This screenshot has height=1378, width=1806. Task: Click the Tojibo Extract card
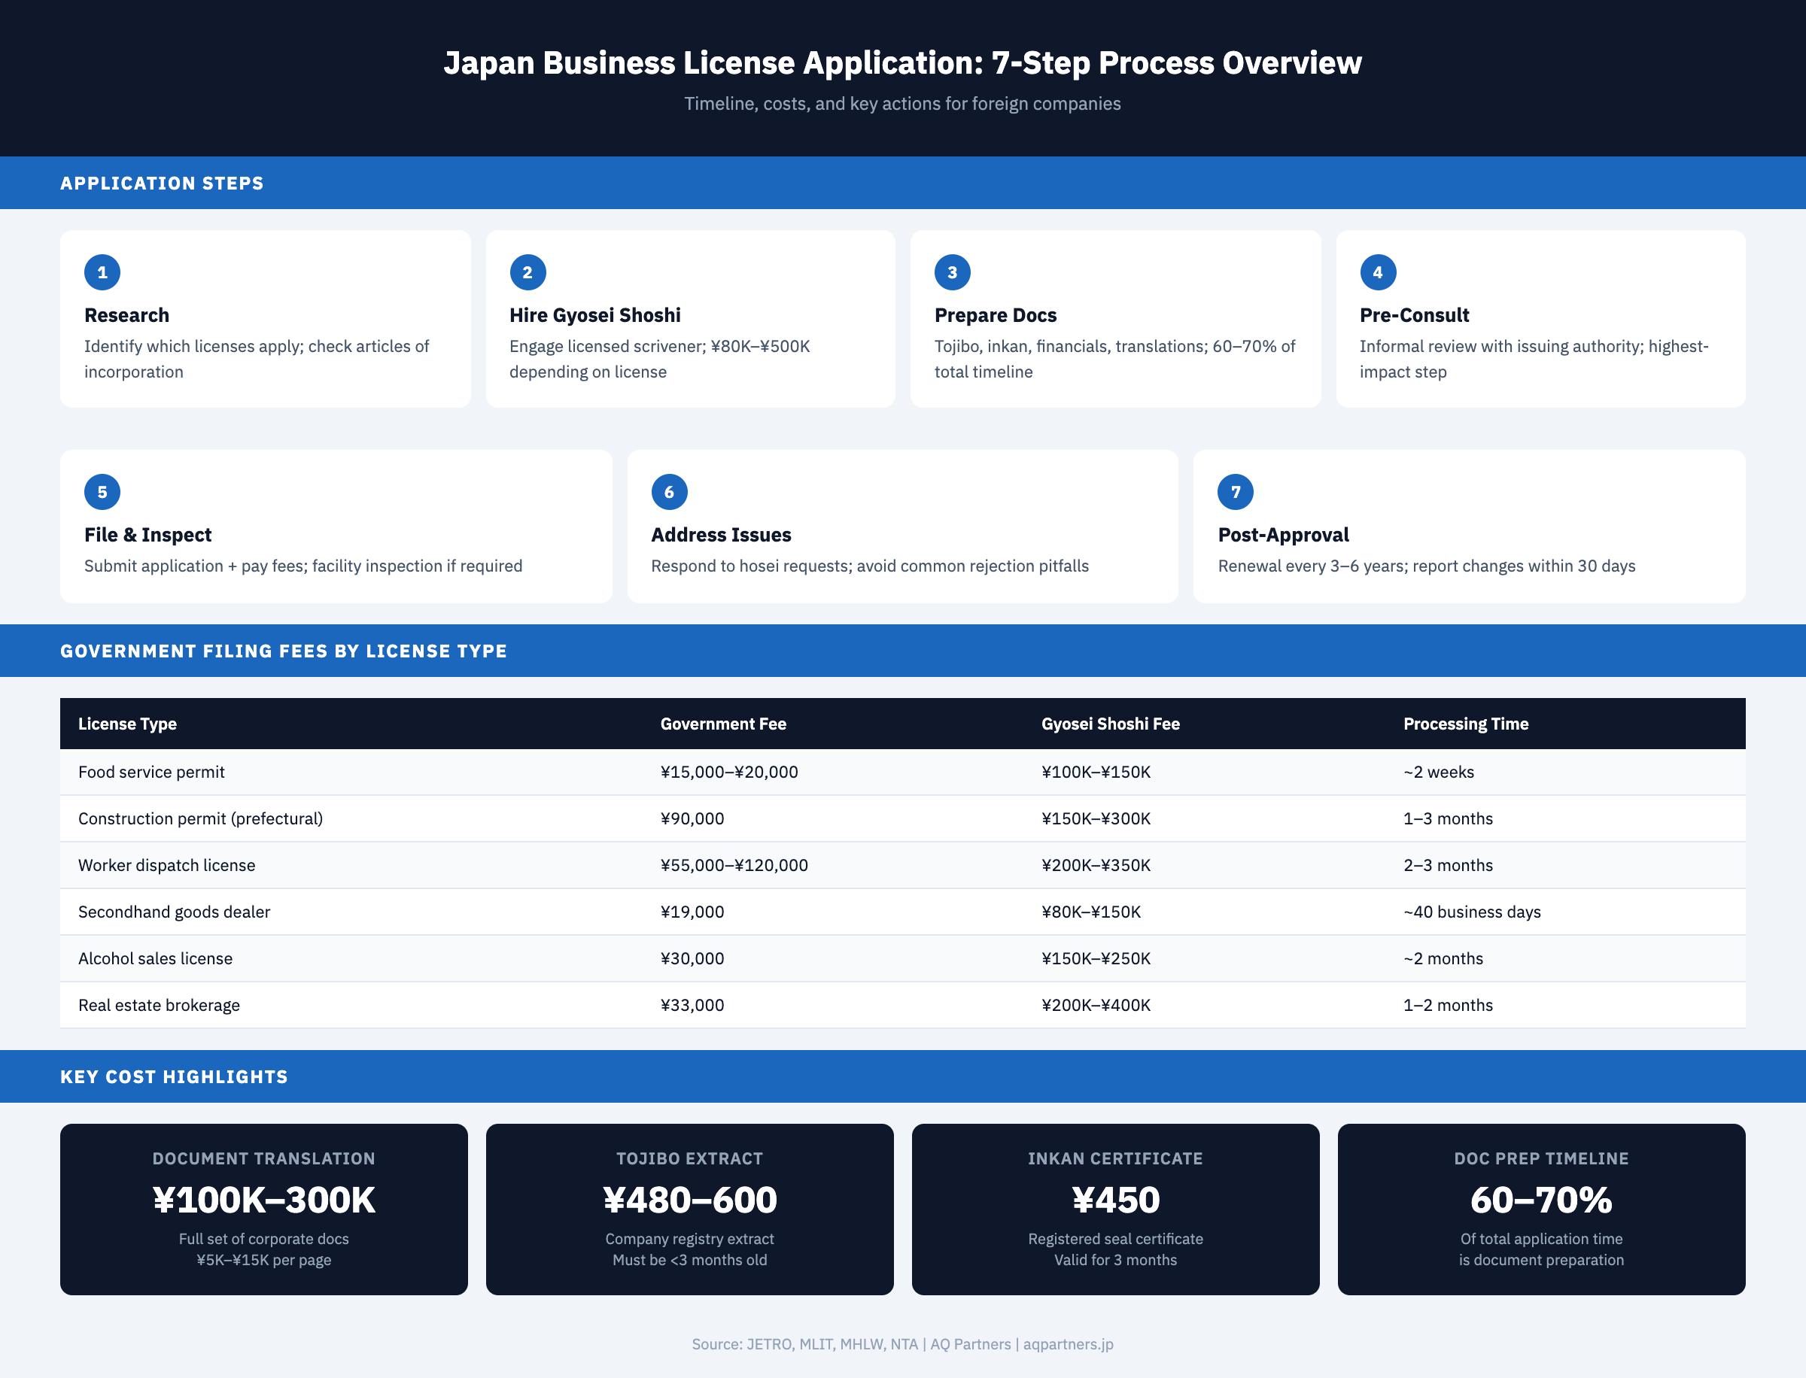[x=689, y=1209]
